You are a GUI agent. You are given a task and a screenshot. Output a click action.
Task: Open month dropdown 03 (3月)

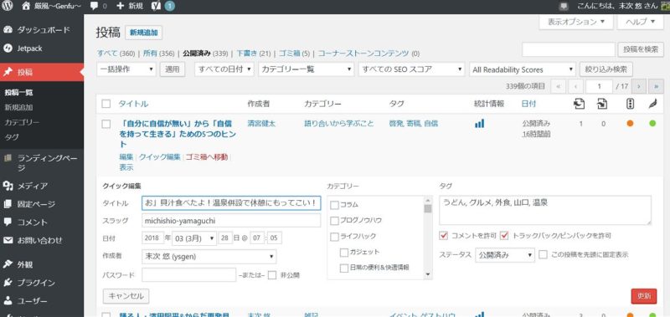pos(194,238)
